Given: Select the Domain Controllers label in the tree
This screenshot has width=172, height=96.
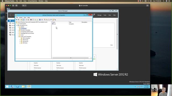Looking at the screenshot, I should click(26, 30).
